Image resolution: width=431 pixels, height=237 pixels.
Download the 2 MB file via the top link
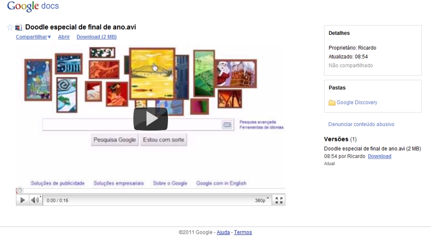tap(97, 37)
